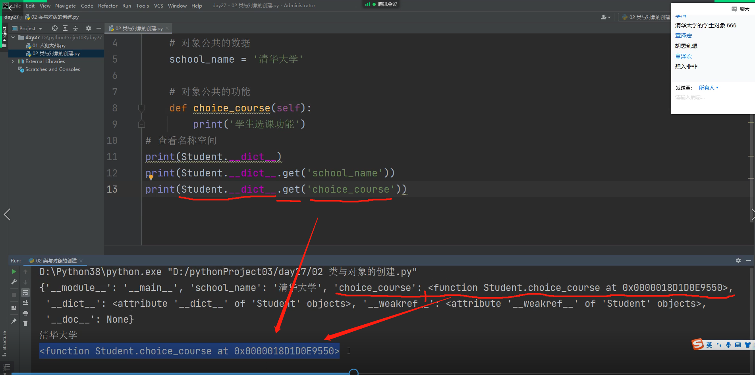Open the File menu
Screen dimensions: 755x375
[17, 6]
